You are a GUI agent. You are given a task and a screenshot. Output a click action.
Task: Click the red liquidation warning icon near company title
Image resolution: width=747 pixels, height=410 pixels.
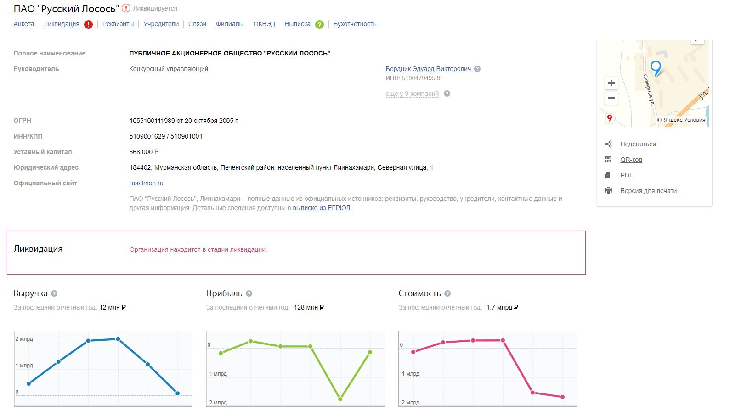[126, 8]
